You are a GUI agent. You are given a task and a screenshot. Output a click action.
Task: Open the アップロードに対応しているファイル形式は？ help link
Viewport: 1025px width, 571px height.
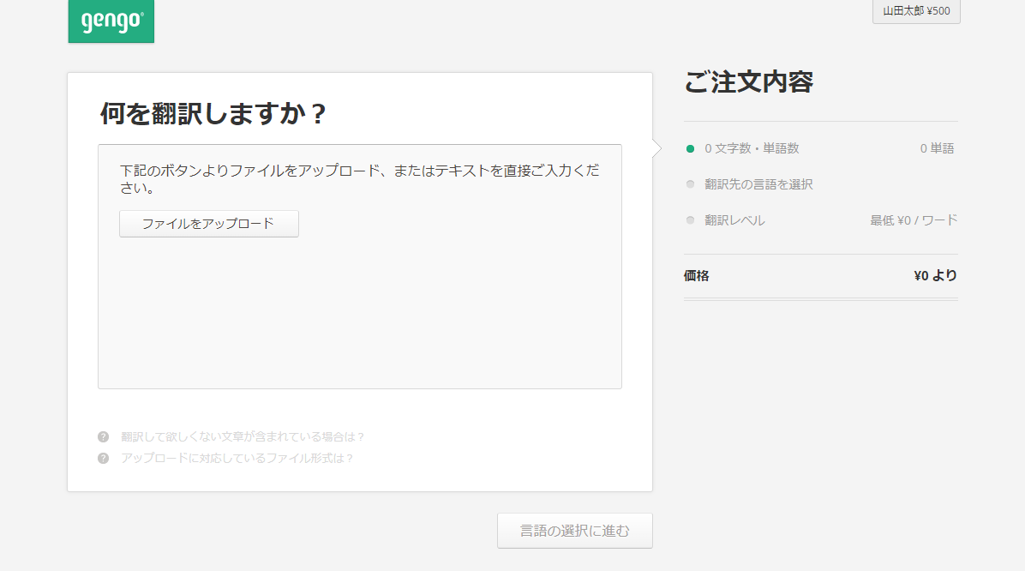click(x=237, y=458)
